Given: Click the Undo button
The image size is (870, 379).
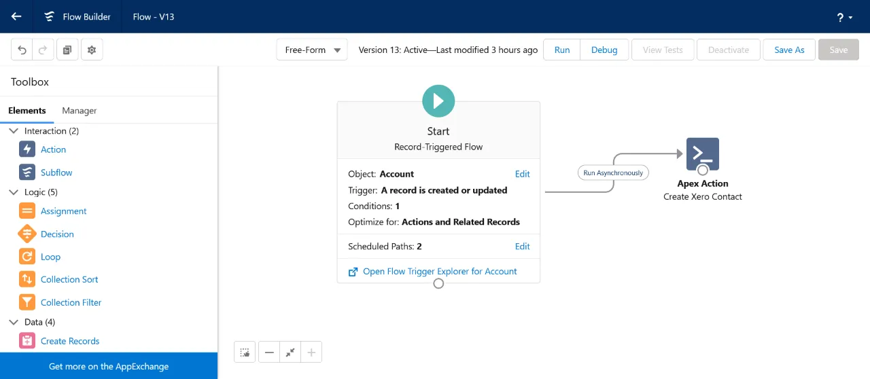Looking at the screenshot, I should click(22, 50).
